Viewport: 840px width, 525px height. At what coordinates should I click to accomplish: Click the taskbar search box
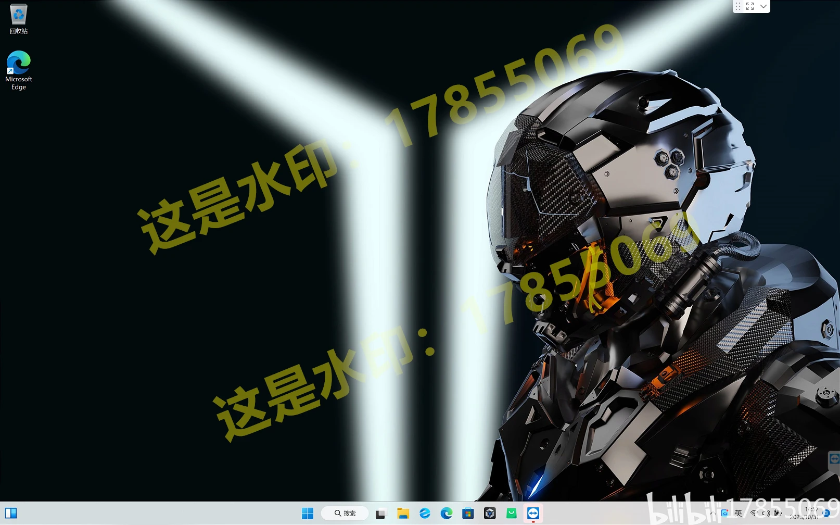pyautogui.click(x=345, y=514)
